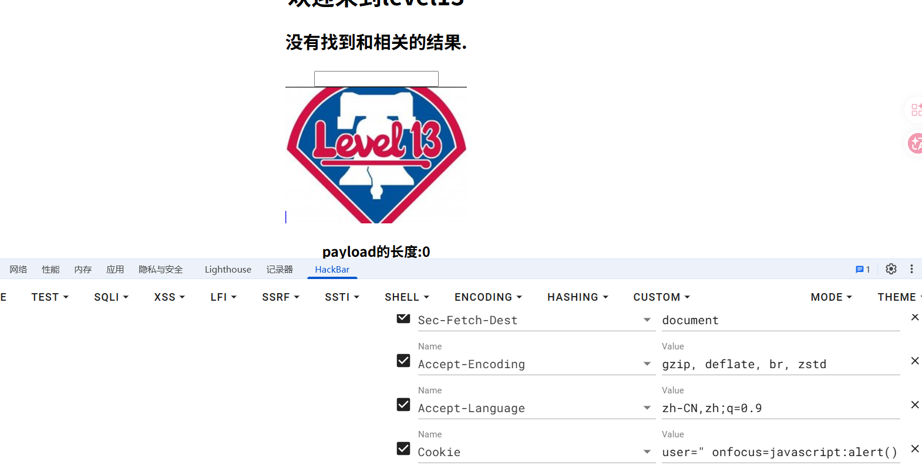Click the 'payload的长度:0' text
922x469 pixels.
point(376,252)
